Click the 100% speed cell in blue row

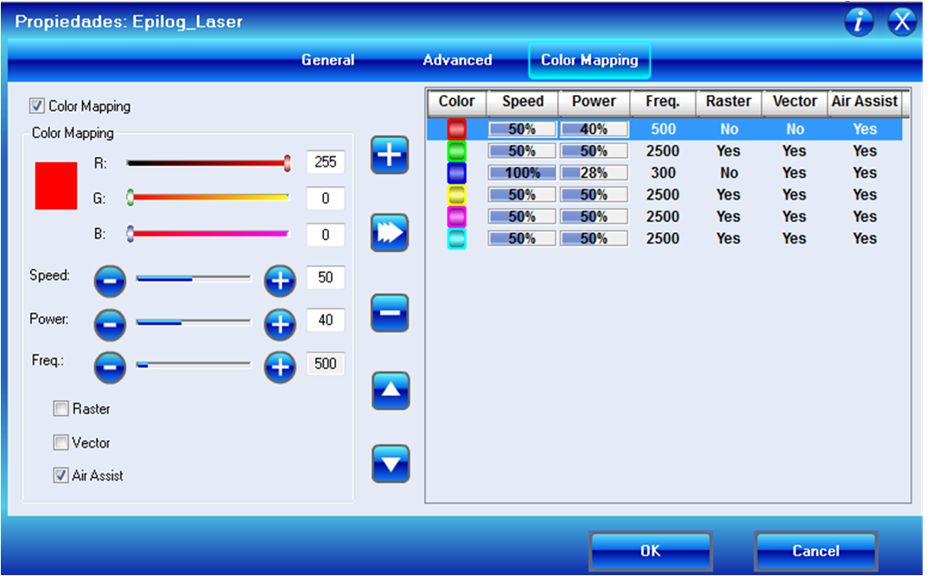pos(522,174)
